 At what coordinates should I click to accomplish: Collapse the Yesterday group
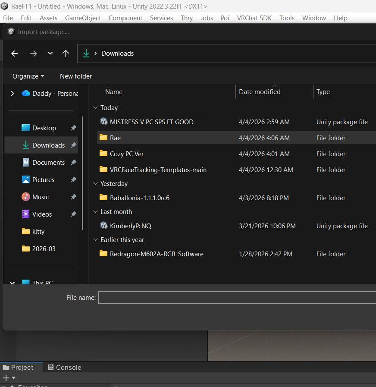tap(95, 184)
